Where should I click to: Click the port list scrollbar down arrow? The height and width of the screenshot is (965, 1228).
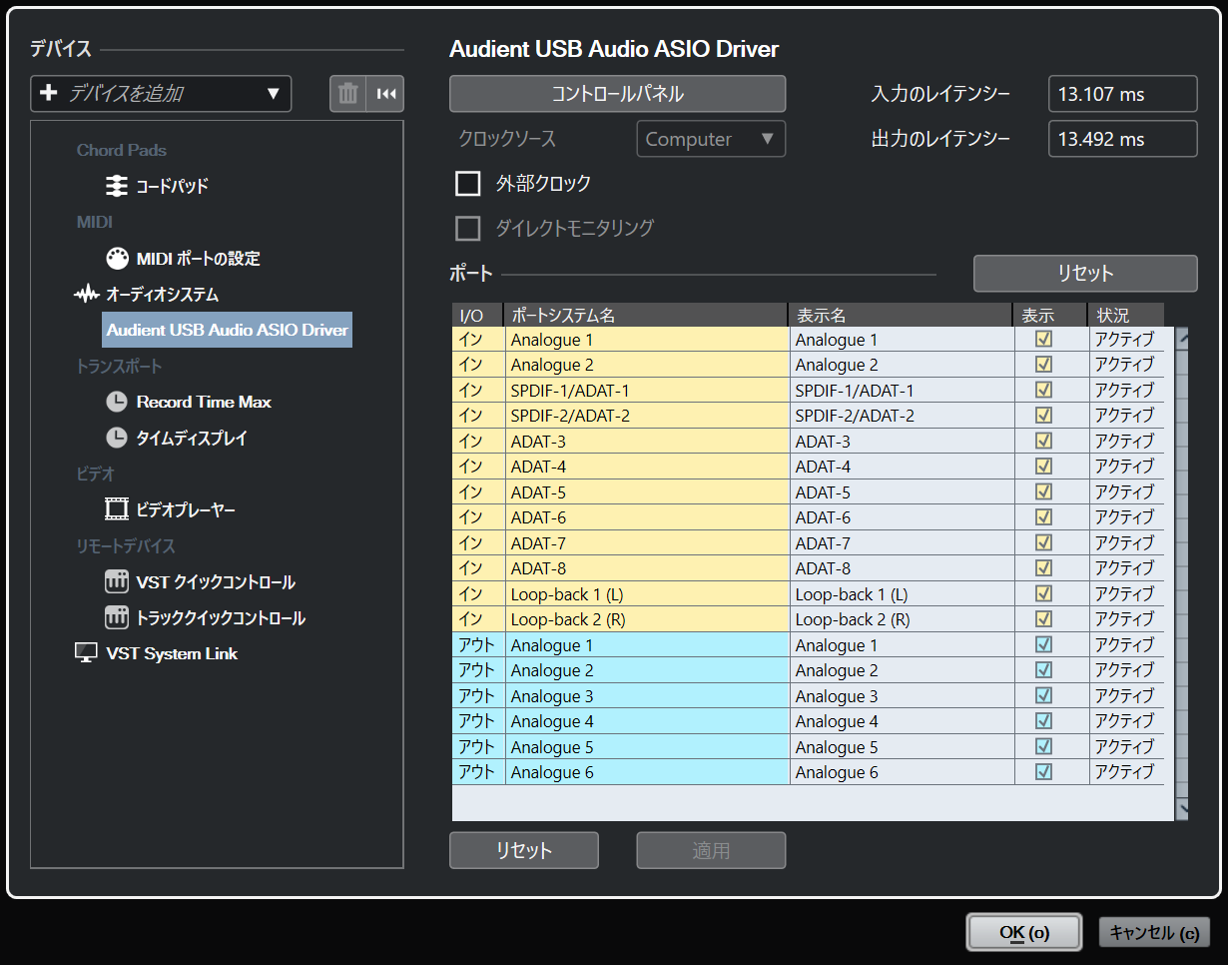pos(1182,809)
